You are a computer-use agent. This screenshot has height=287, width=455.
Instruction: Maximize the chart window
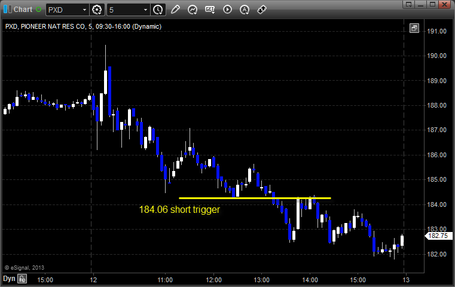pyautogui.click(x=432, y=4)
